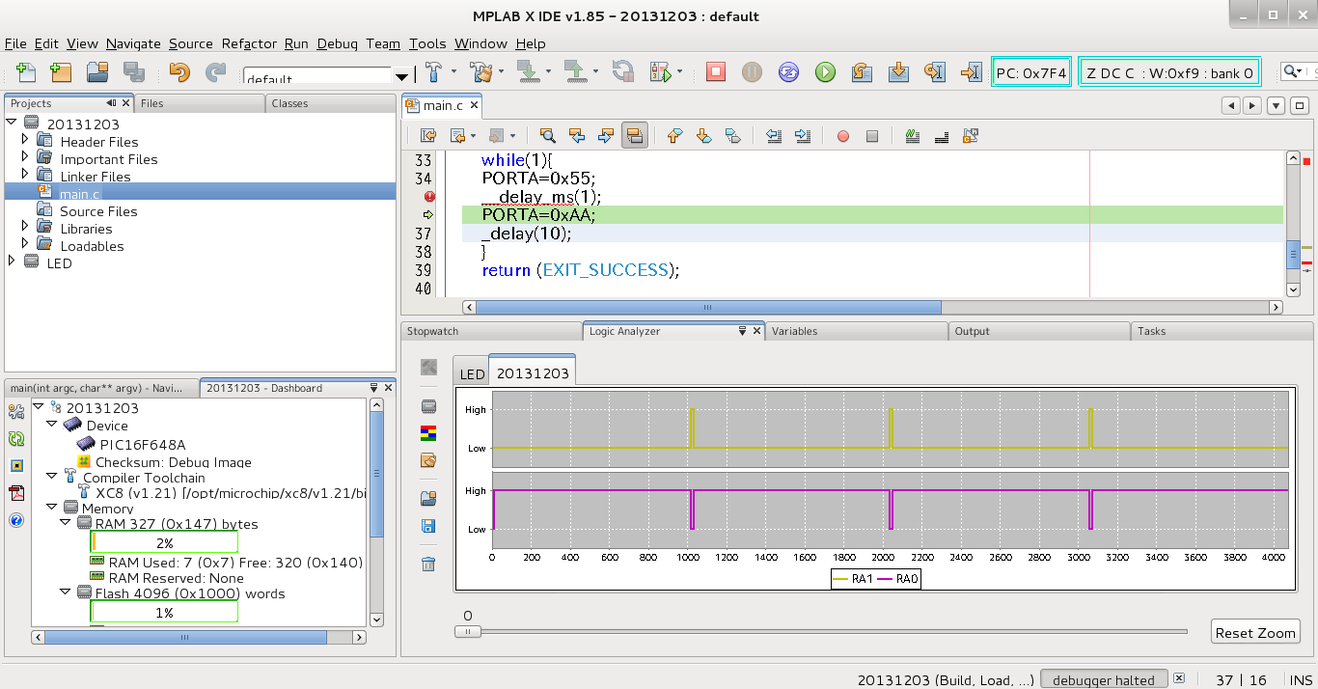Click the Build Project hammer icon
Screen dimensions: 1318x689
pyautogui.click(x=434, y=72)
